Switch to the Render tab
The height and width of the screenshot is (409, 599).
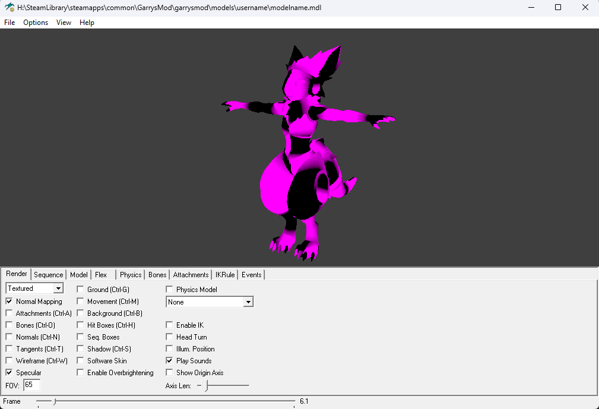click(x=17, y=274)
